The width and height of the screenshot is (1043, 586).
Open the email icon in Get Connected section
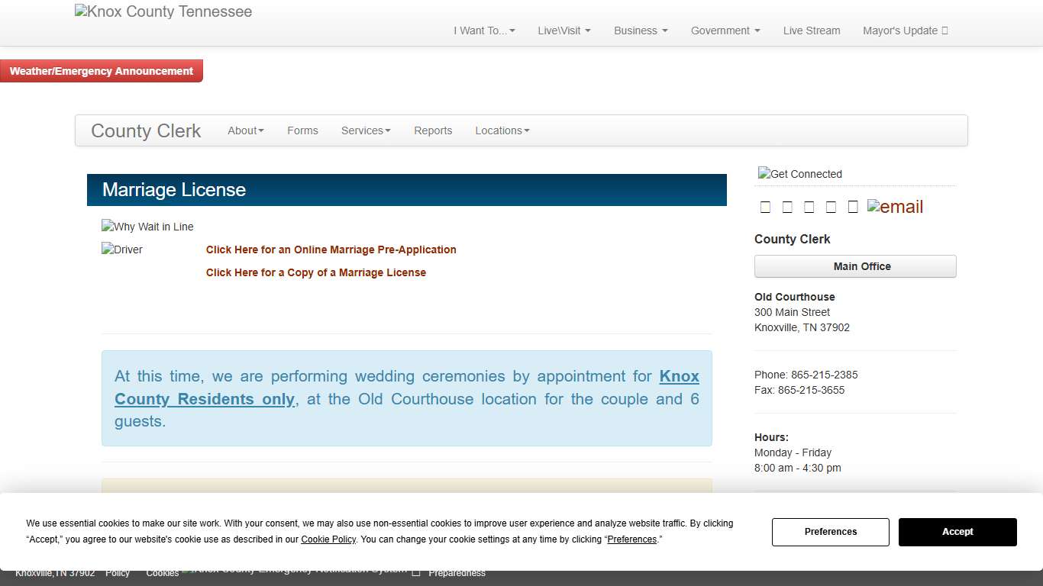pos(894,206)
